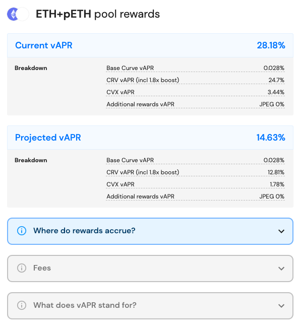Screen dimensions: 299x334
Task: Click the Current vAPR heading
Action: [x=44, y=45]
